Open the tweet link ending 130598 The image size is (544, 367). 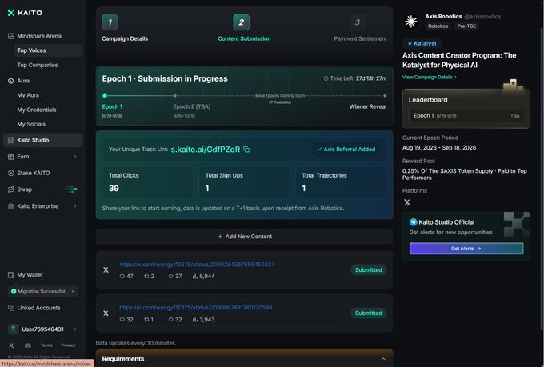[x=196, y=308]
